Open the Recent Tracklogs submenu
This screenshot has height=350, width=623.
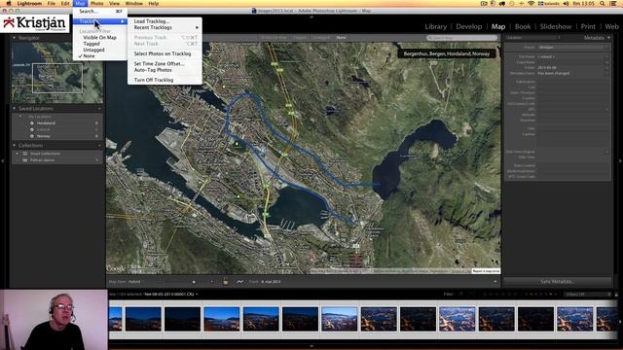165,27
